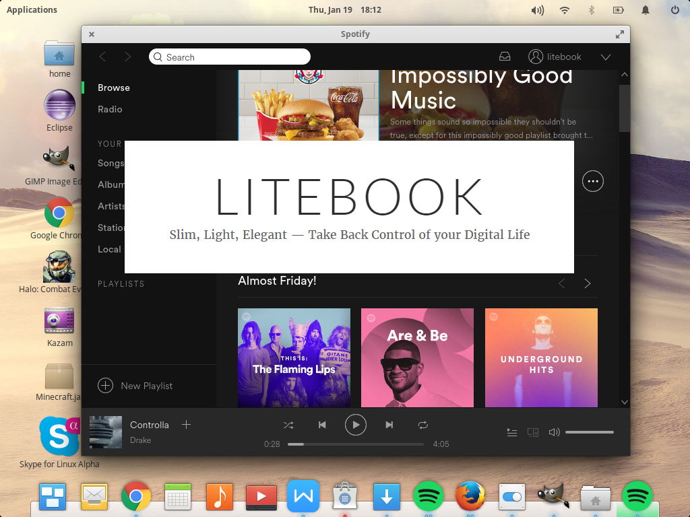Image resolution: width=690 pixels, height=517 pixels.
Task: Select Radio in the sidebar
Action: [110, 109]
